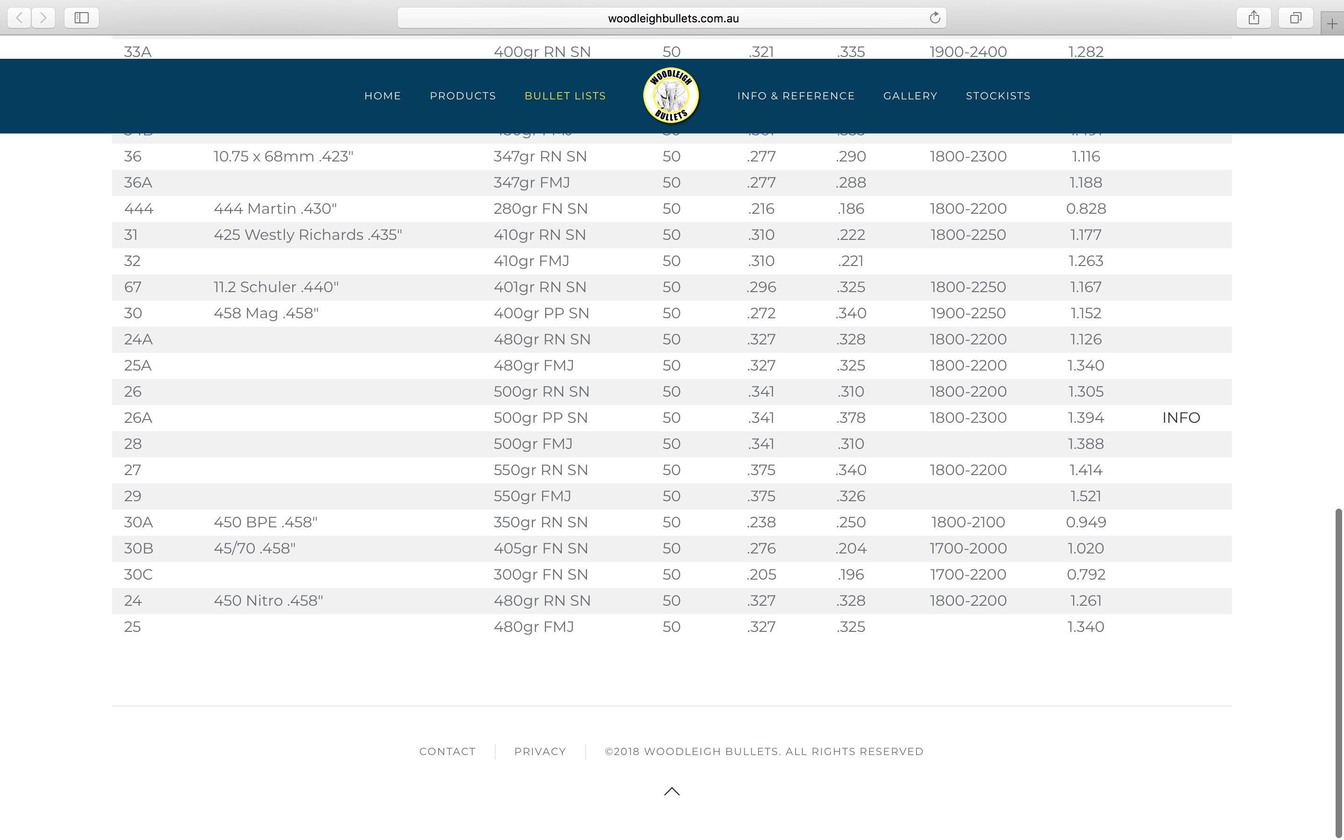
Task: Click the '401gr RN SN' bullet cell
Action: click(540, 287)
